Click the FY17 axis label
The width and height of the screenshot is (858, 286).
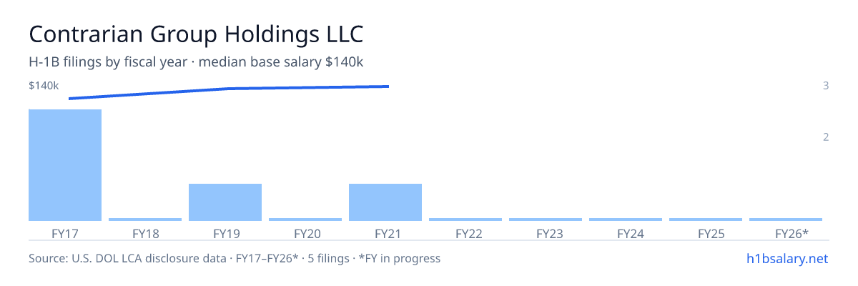65,233
